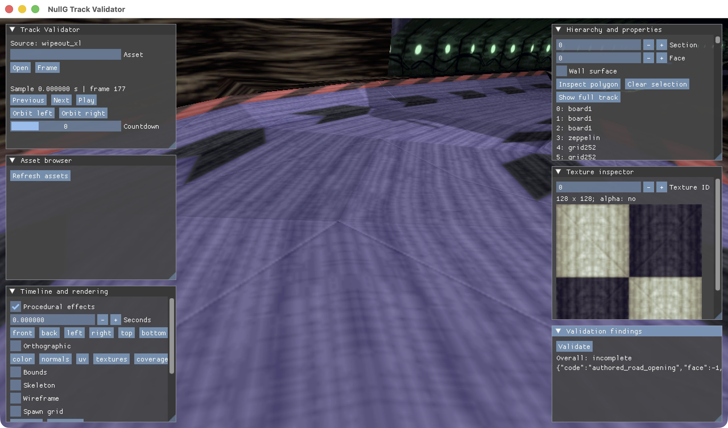Decrease the Texture ID
Screen dimensions: 728x428
pyautogui.click(x=649, y=187)
